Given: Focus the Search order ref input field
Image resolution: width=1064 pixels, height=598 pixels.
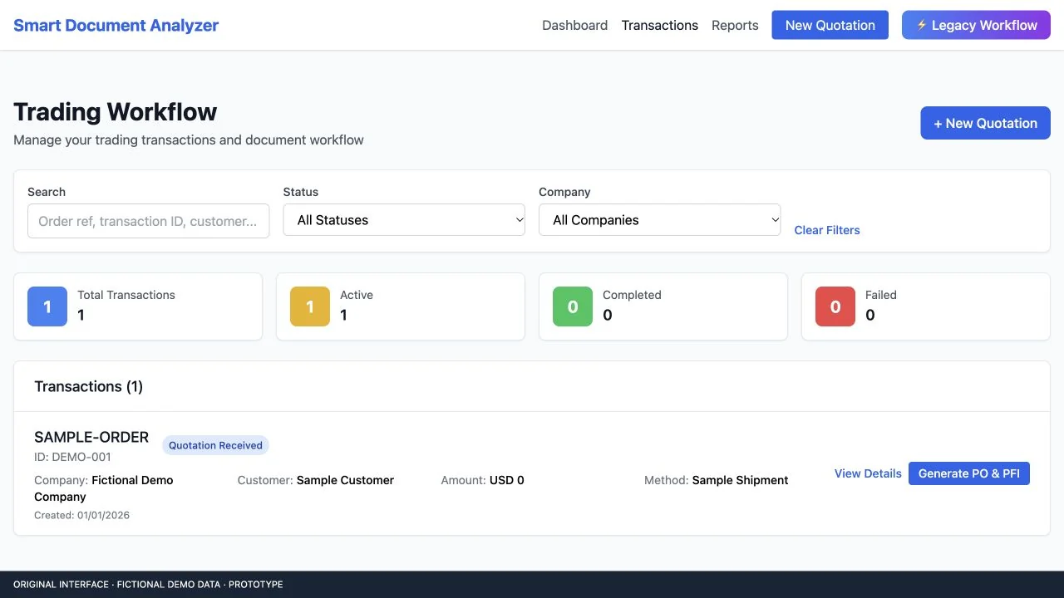Looking at the screenshot, I should [149, 221].
